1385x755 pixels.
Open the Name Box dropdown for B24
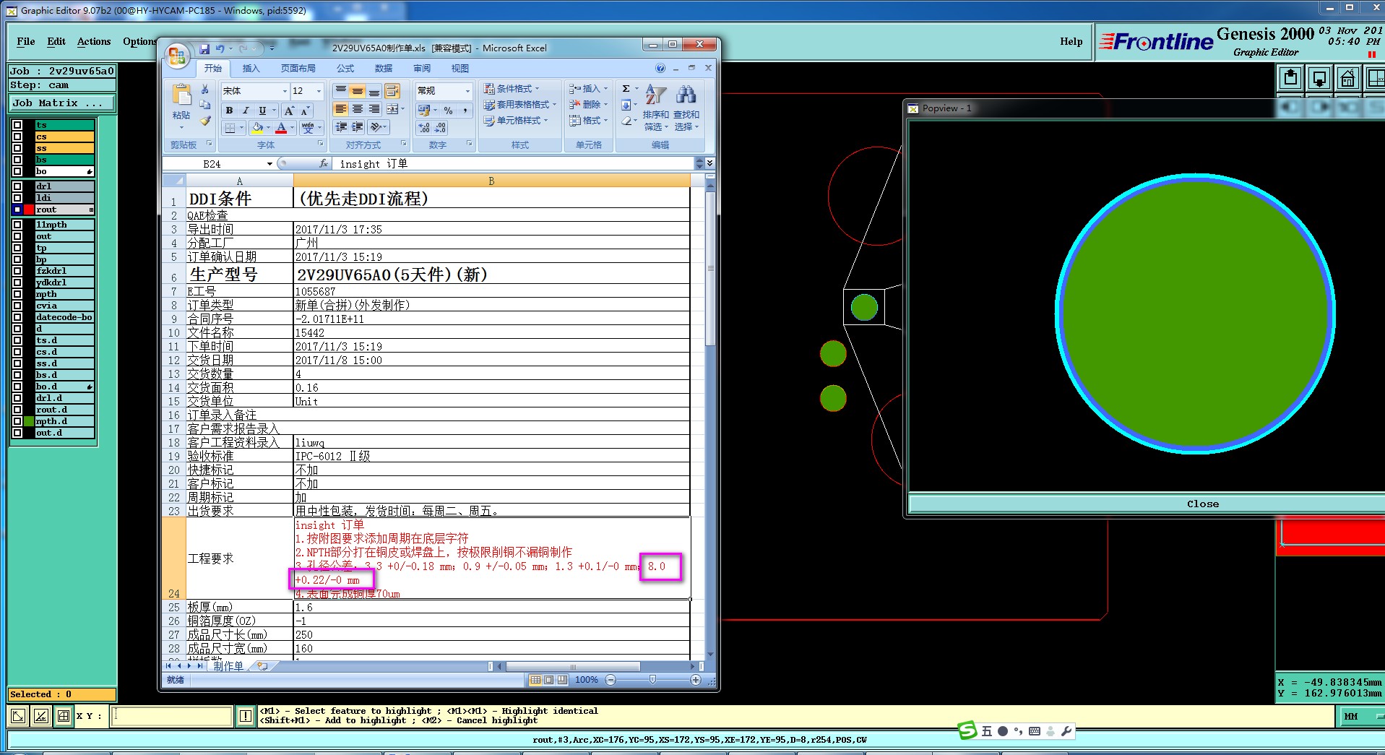click(269, 164)
